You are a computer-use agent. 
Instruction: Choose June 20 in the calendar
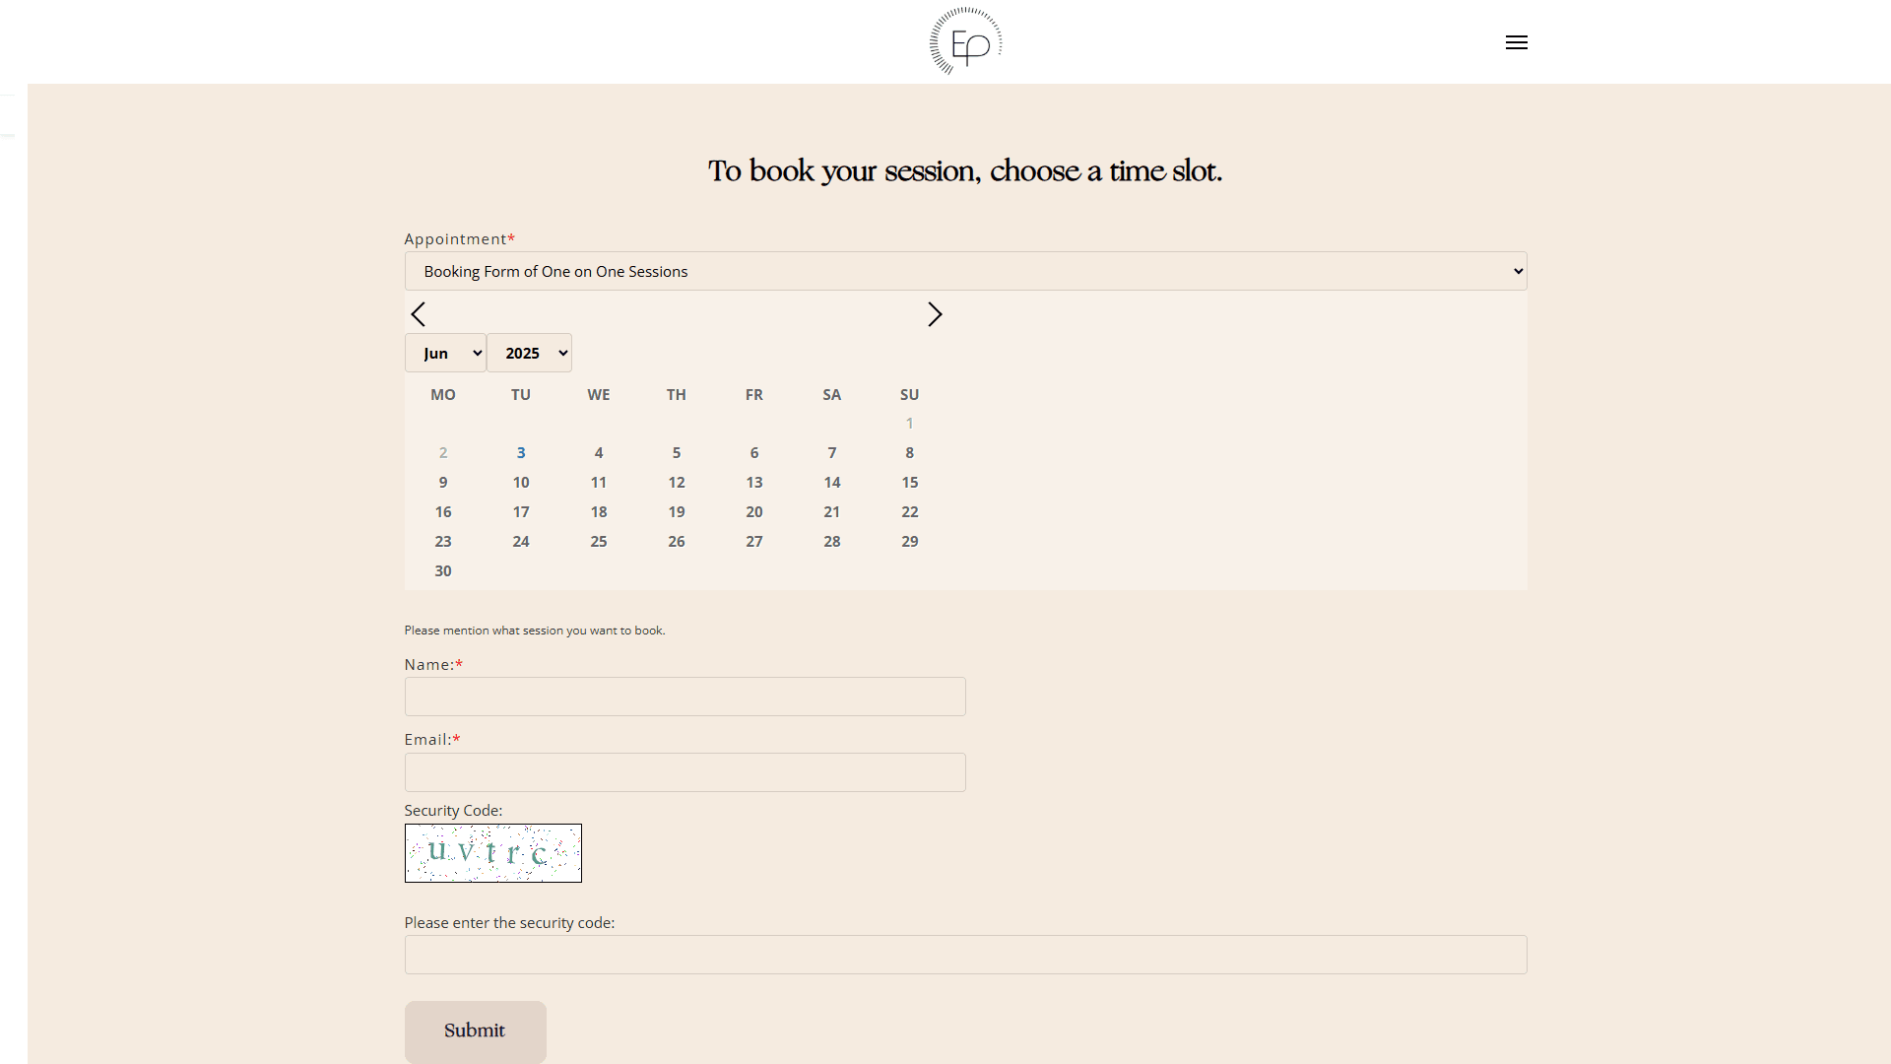click(754, 511)
